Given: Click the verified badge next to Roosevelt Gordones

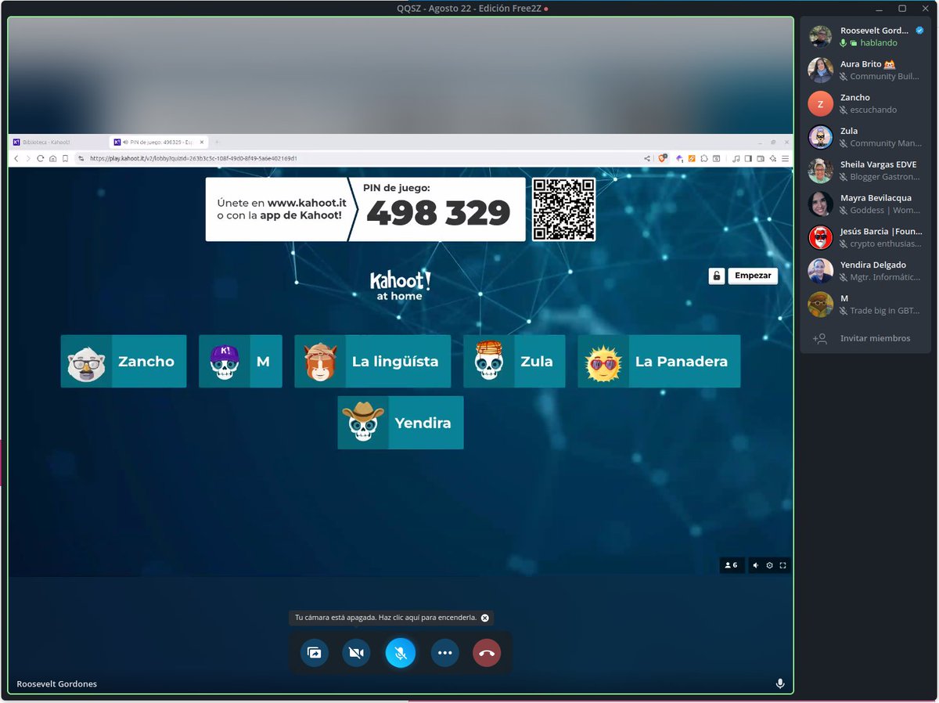Looking at the screenshot, I should tap(919, 31).
